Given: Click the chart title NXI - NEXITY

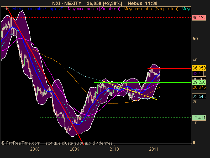Looking at the screenshot, I should [x=67, y=3].
